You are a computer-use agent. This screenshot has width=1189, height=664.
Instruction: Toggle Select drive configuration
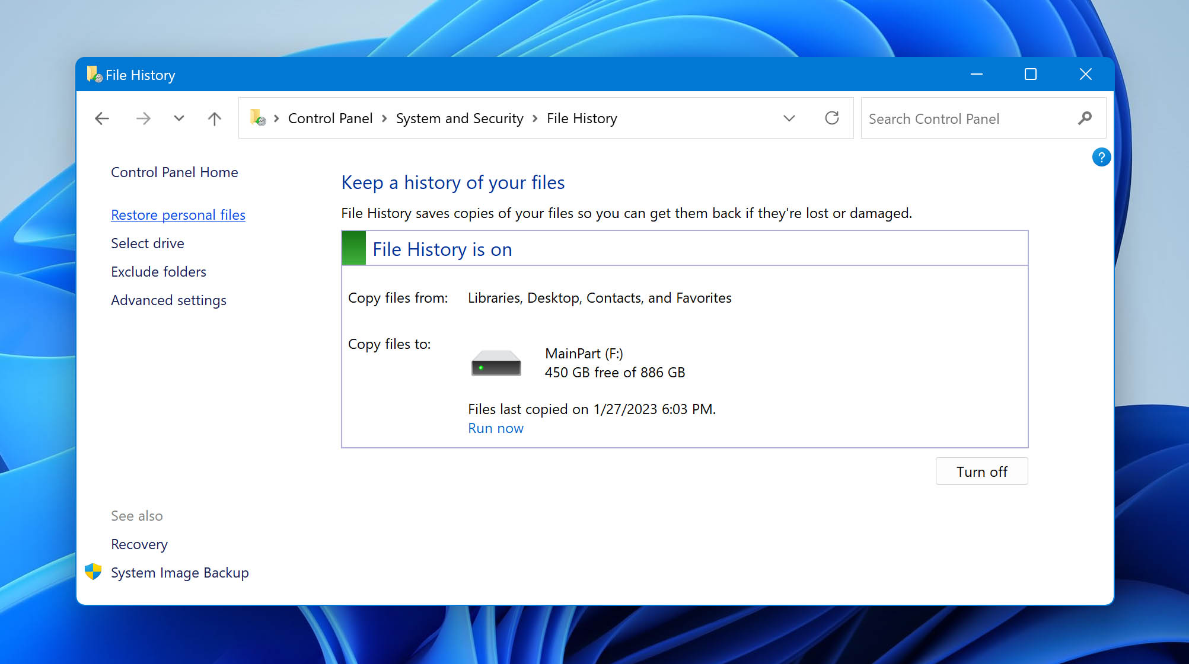coord(148,242)
